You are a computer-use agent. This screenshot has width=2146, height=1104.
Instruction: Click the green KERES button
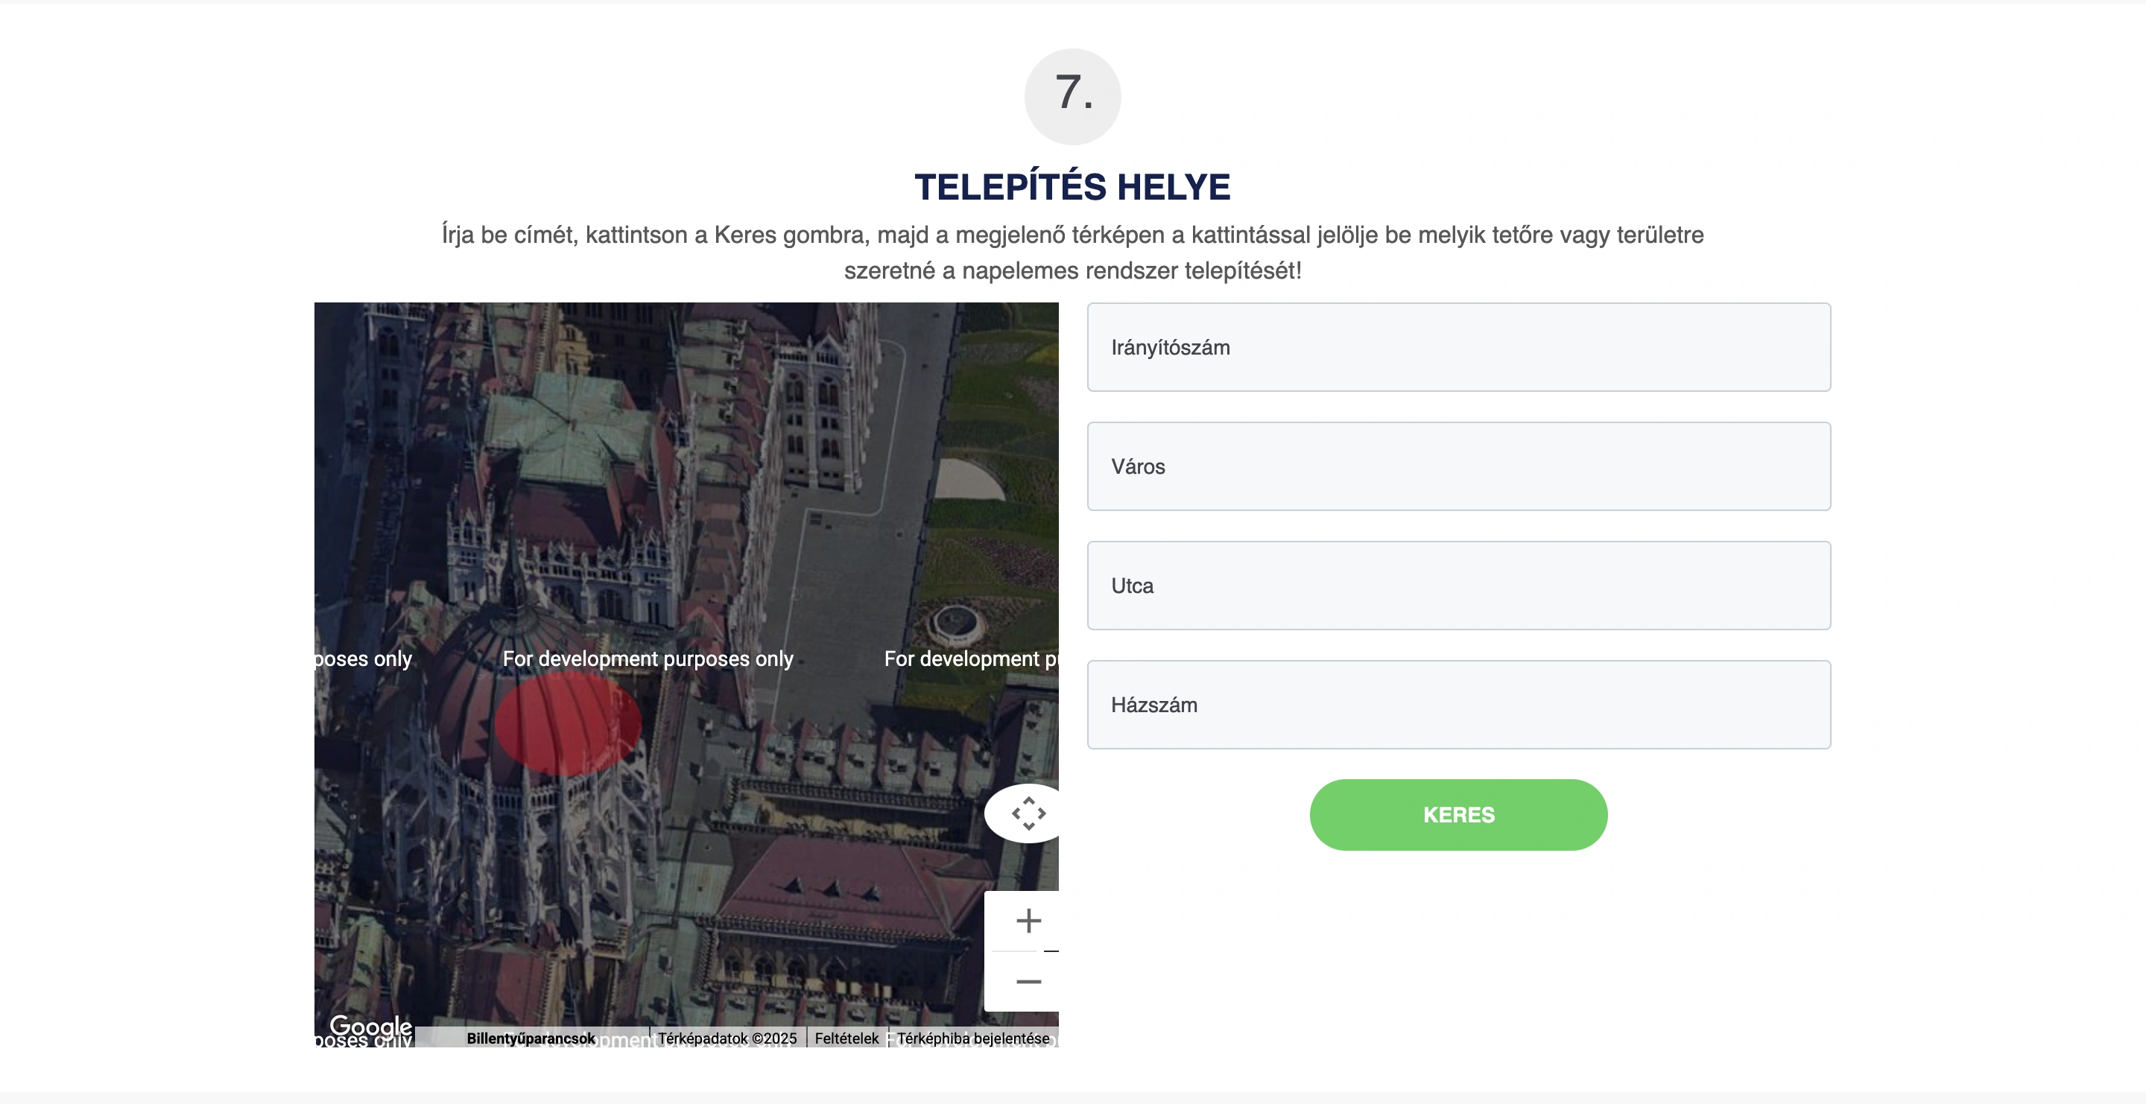coord(1459,814)
